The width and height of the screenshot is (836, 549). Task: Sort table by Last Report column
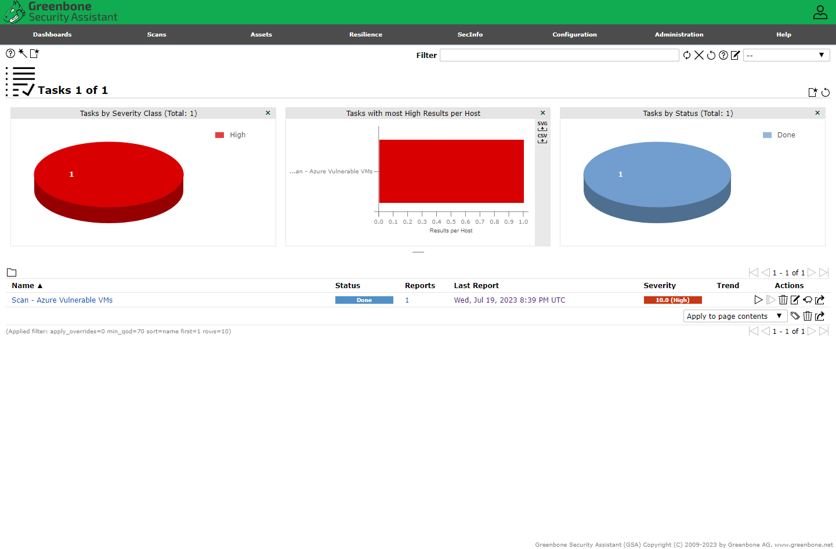pos(476,285)
